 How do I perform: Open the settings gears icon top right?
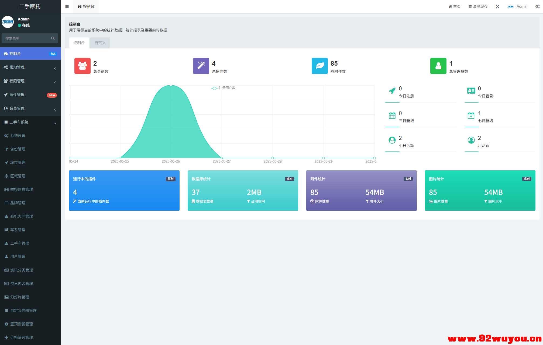pos(537,6)
